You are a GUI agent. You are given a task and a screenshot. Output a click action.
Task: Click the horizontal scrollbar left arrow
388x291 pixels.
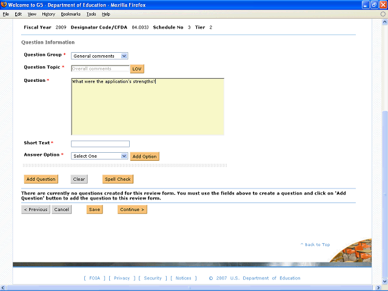pos(3,288)
